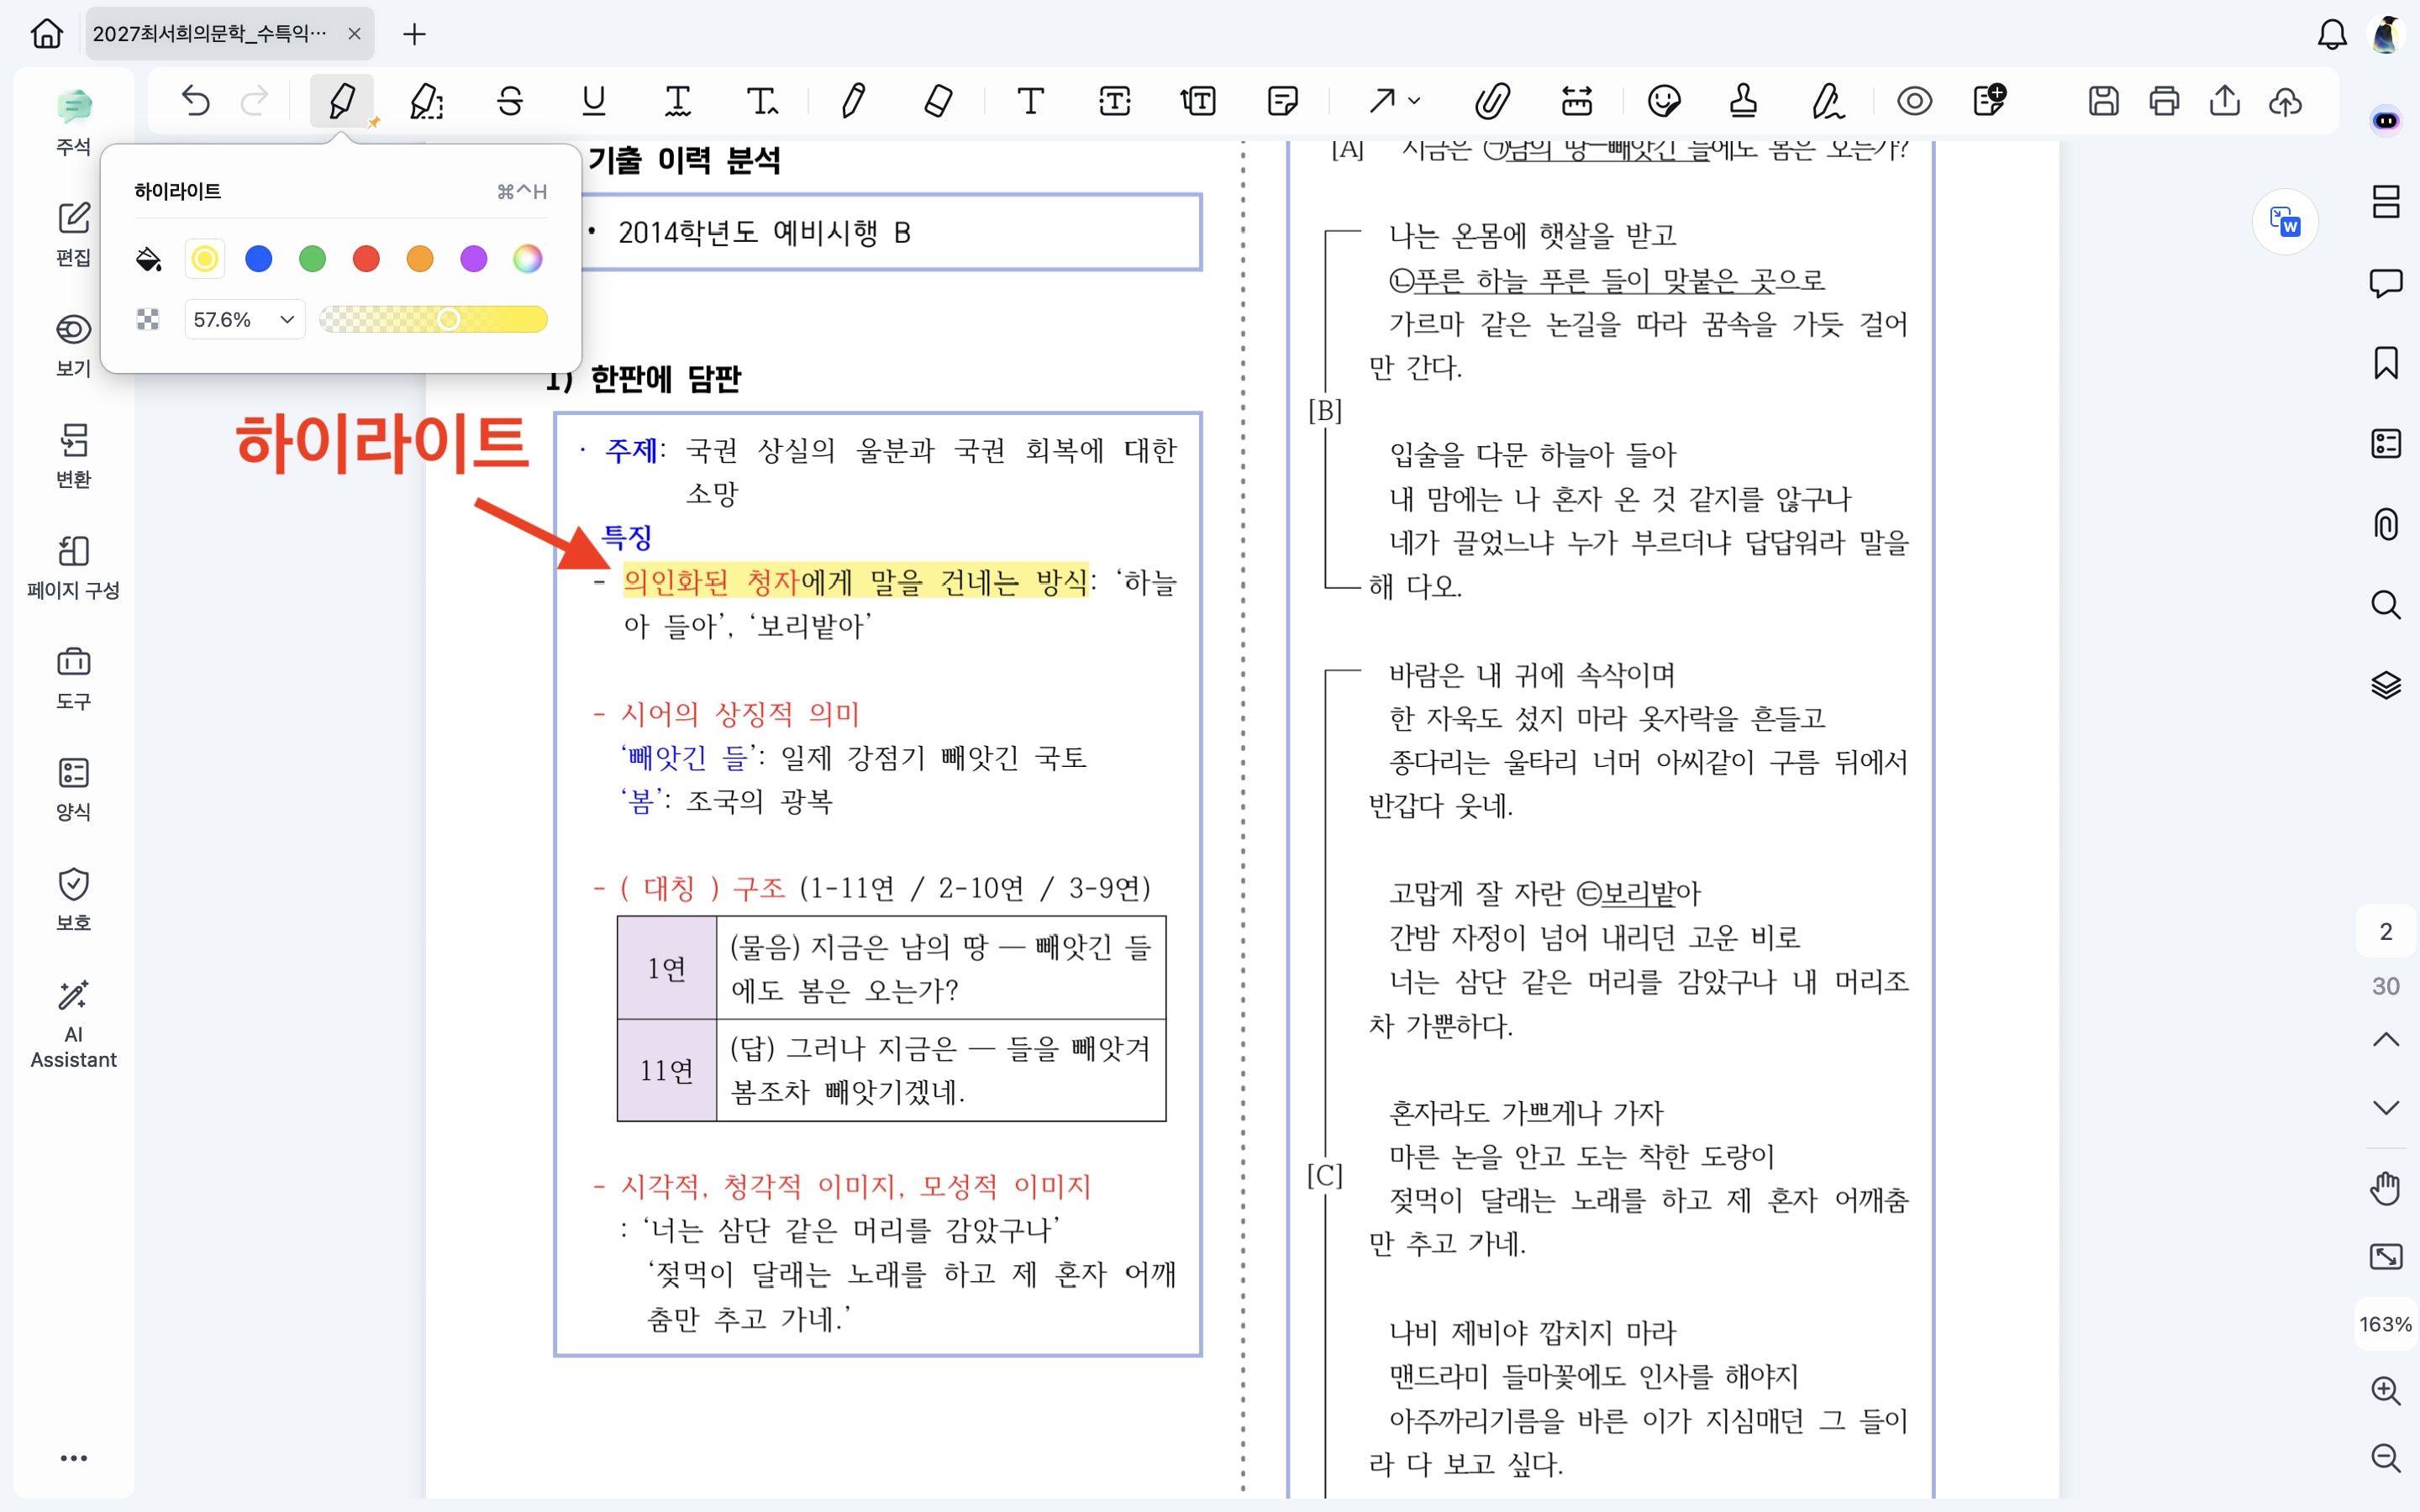Switch to hand pan mode
Viewport: 2420px width, 1512px height.
[x=2385, y=1188]
